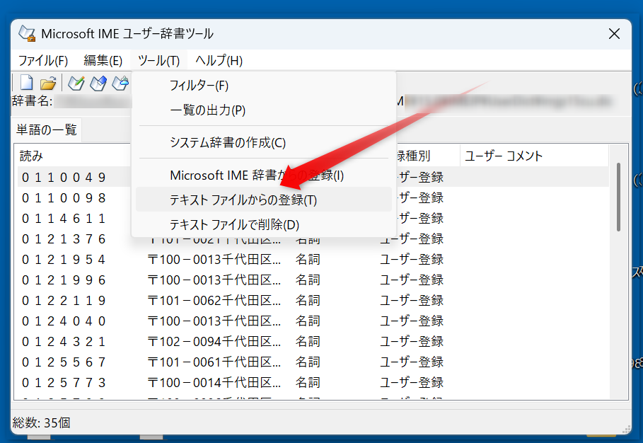Choose システム辞書の作成(C)
The width and height of the screenshot is (643, 443).
coord(264,143)
